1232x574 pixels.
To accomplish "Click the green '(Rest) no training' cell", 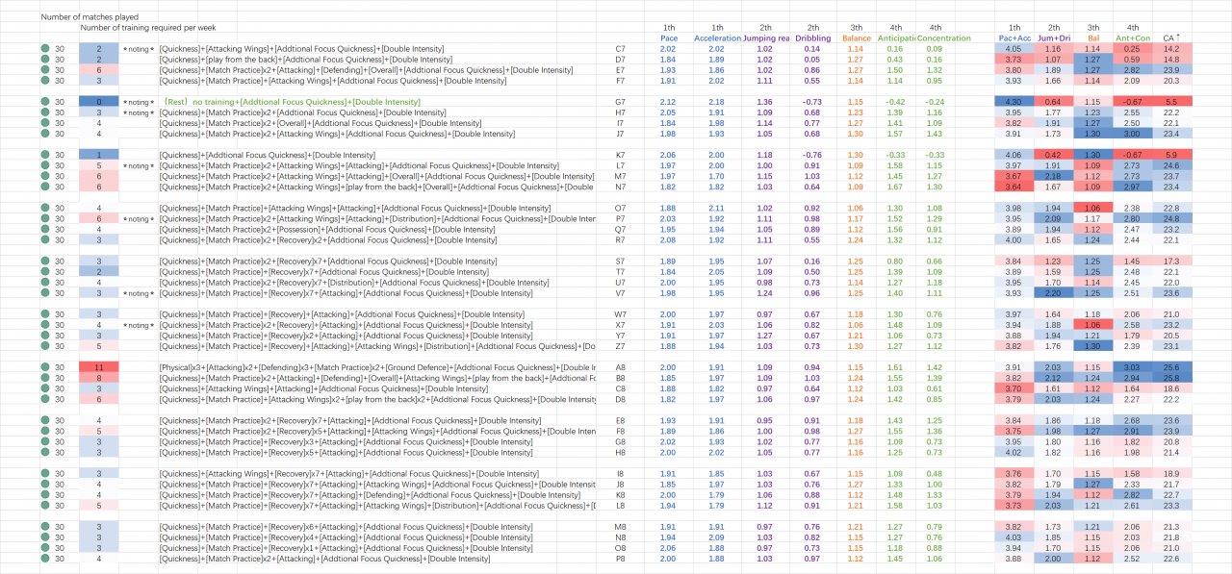I will (290, 102).
